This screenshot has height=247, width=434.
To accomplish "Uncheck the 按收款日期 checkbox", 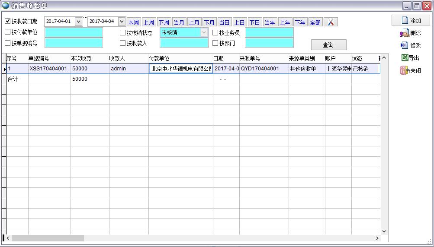I will pos(8,21).
